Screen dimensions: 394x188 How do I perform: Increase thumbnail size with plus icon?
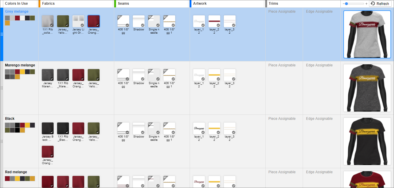pos(366,4)
